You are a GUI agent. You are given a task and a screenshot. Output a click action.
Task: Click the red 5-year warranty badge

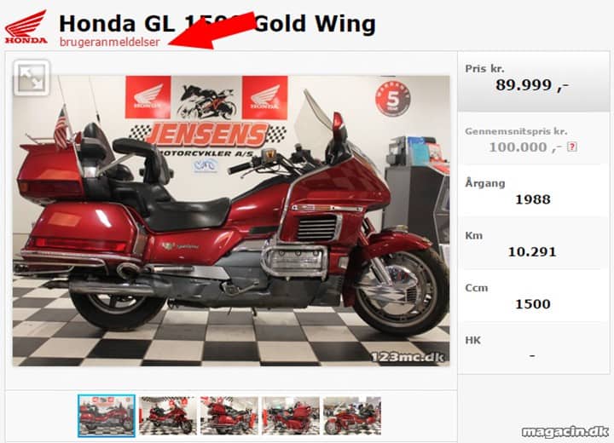coord(393,99)
